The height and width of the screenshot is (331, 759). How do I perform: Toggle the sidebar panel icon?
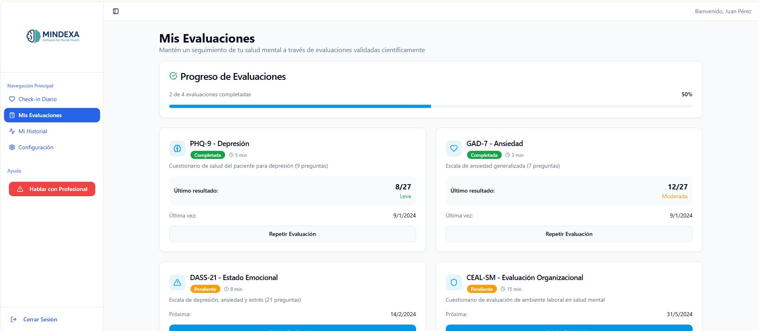click(x=116, y=11)
